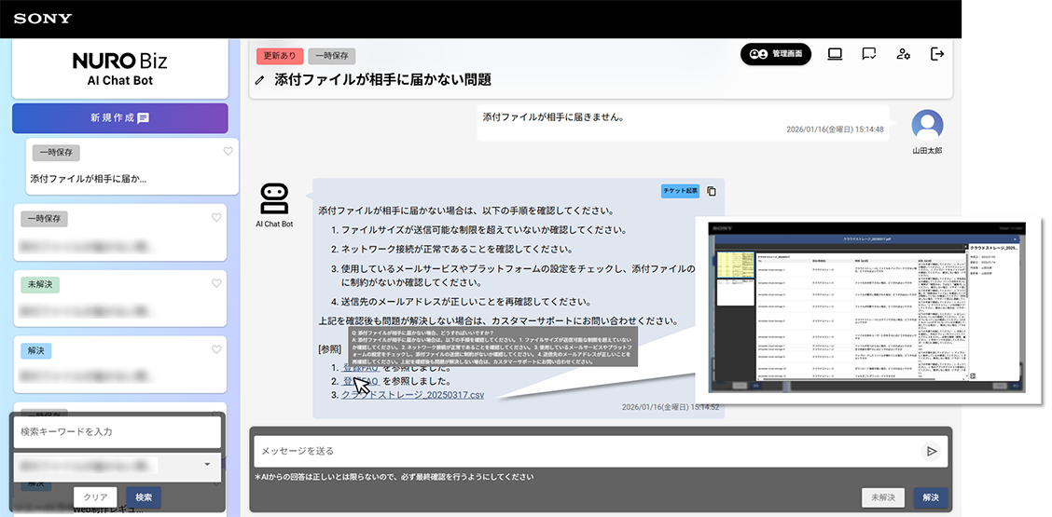1052x517 pixels.
Task: Toggle heart on second 一時保存 card
Action: [216, 217]
